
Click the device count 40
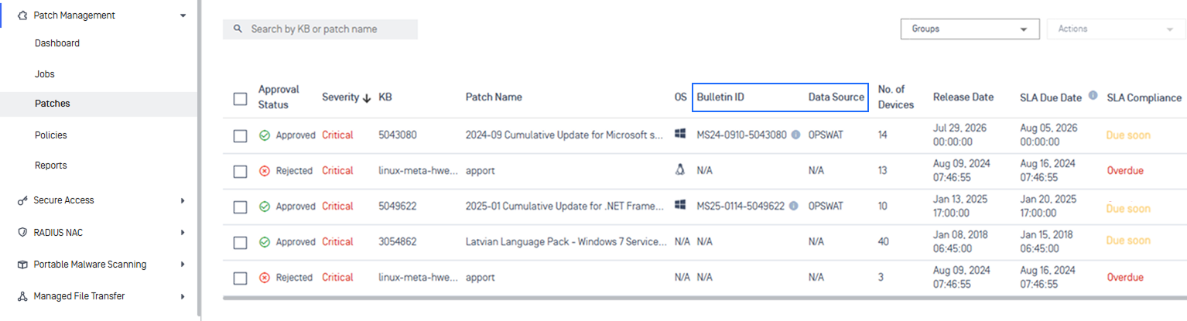coord(884,241)
